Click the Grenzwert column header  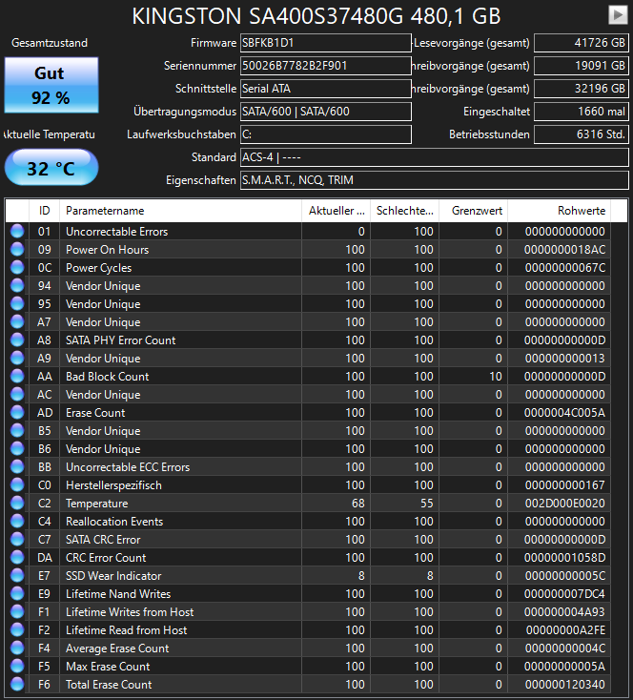[x=473, y=210]
